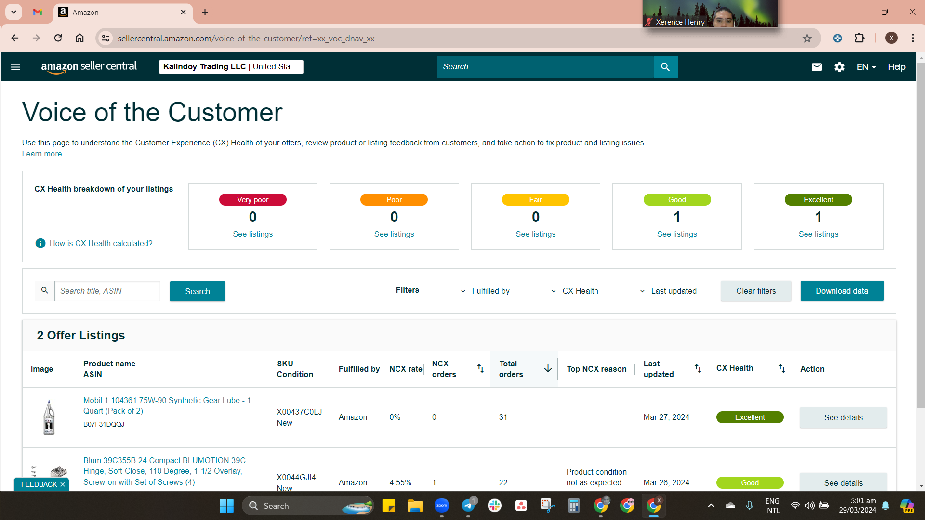Bookmark this page with the star icon

click(x=807, y=39)
